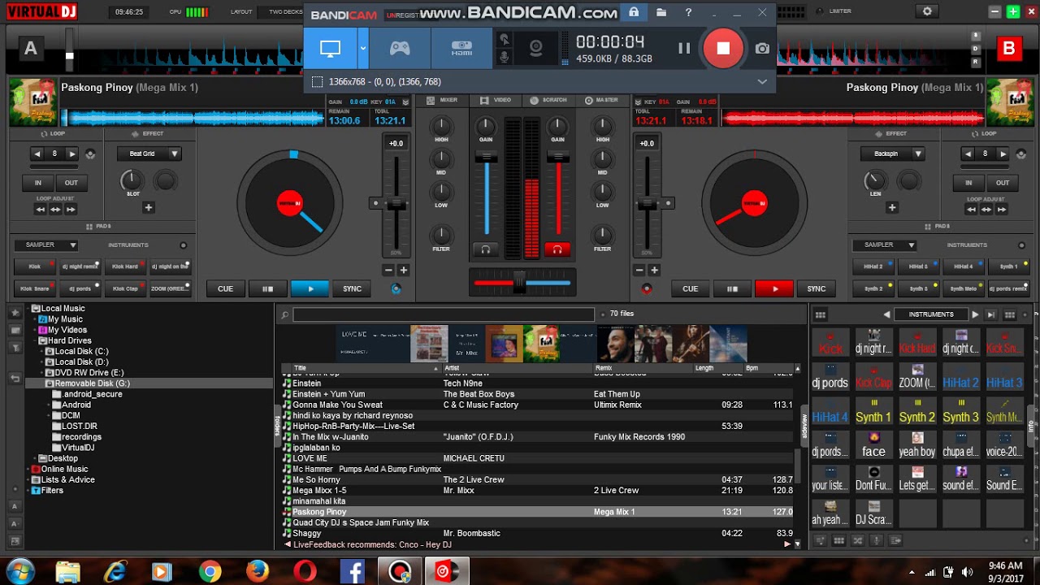Click right deck pitch minus button
The image size is (1040, 585).
point(639,270)
